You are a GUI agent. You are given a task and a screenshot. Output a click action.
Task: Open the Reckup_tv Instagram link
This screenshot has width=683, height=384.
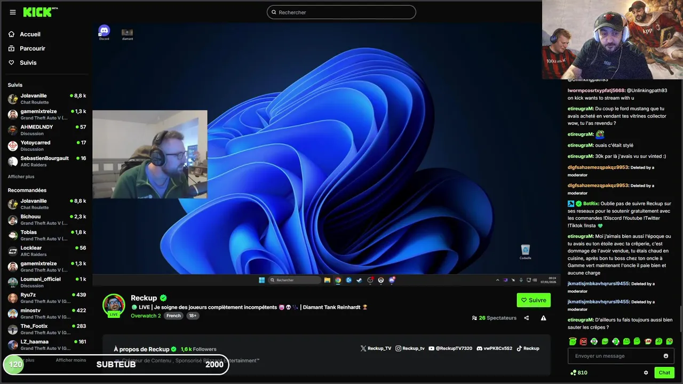(x=410, y=348)
